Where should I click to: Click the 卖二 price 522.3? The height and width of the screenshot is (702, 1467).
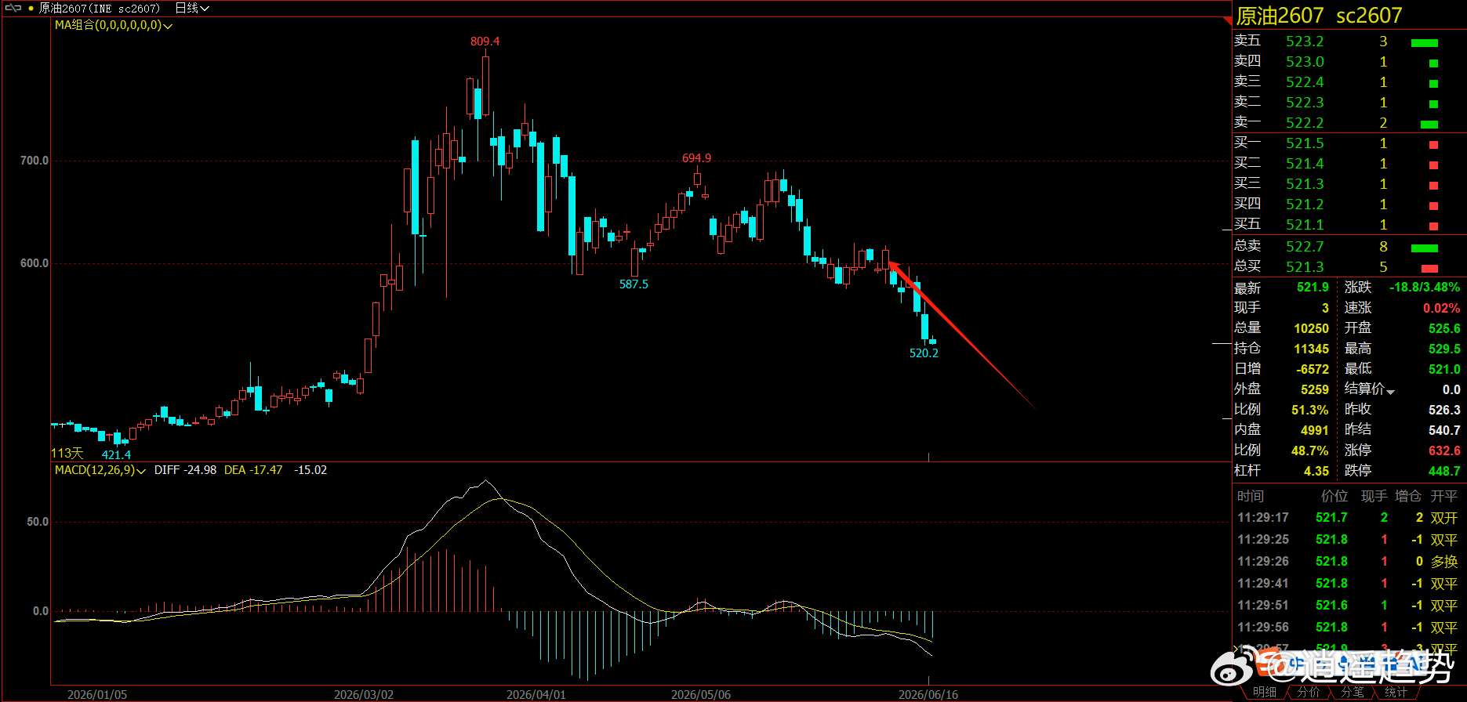(1305, 103)
